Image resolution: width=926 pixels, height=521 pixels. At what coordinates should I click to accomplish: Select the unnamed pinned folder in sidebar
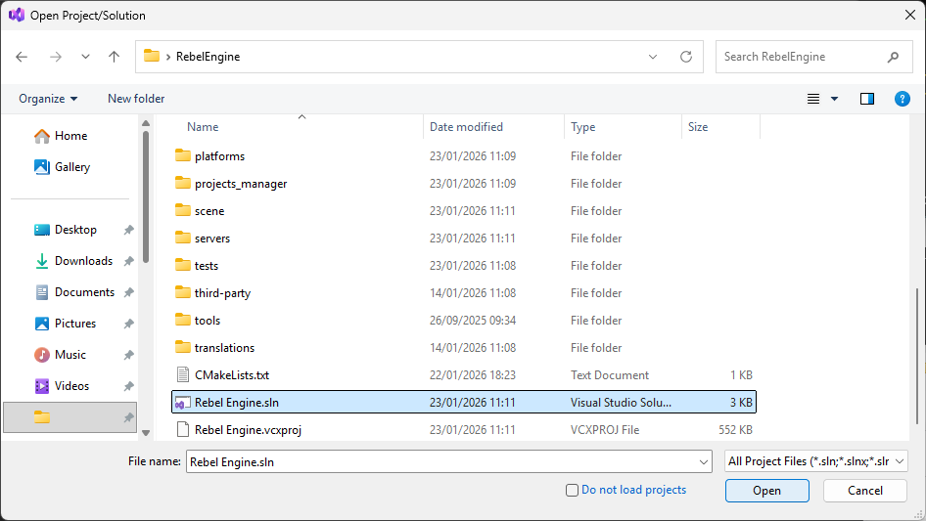pyautogui.click(x=70, y=417)
